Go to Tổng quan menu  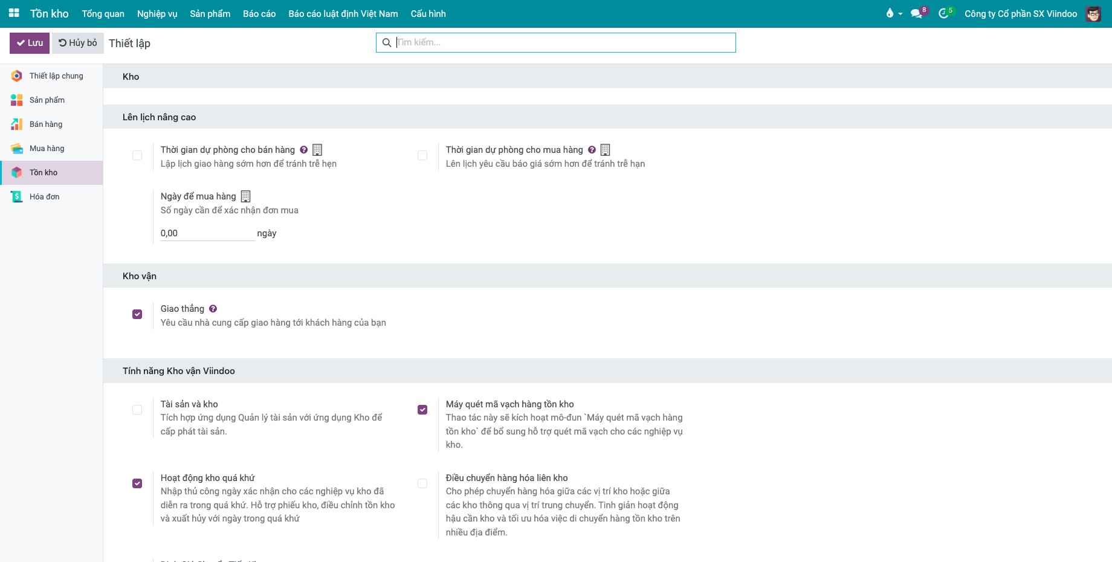(103, 13)
